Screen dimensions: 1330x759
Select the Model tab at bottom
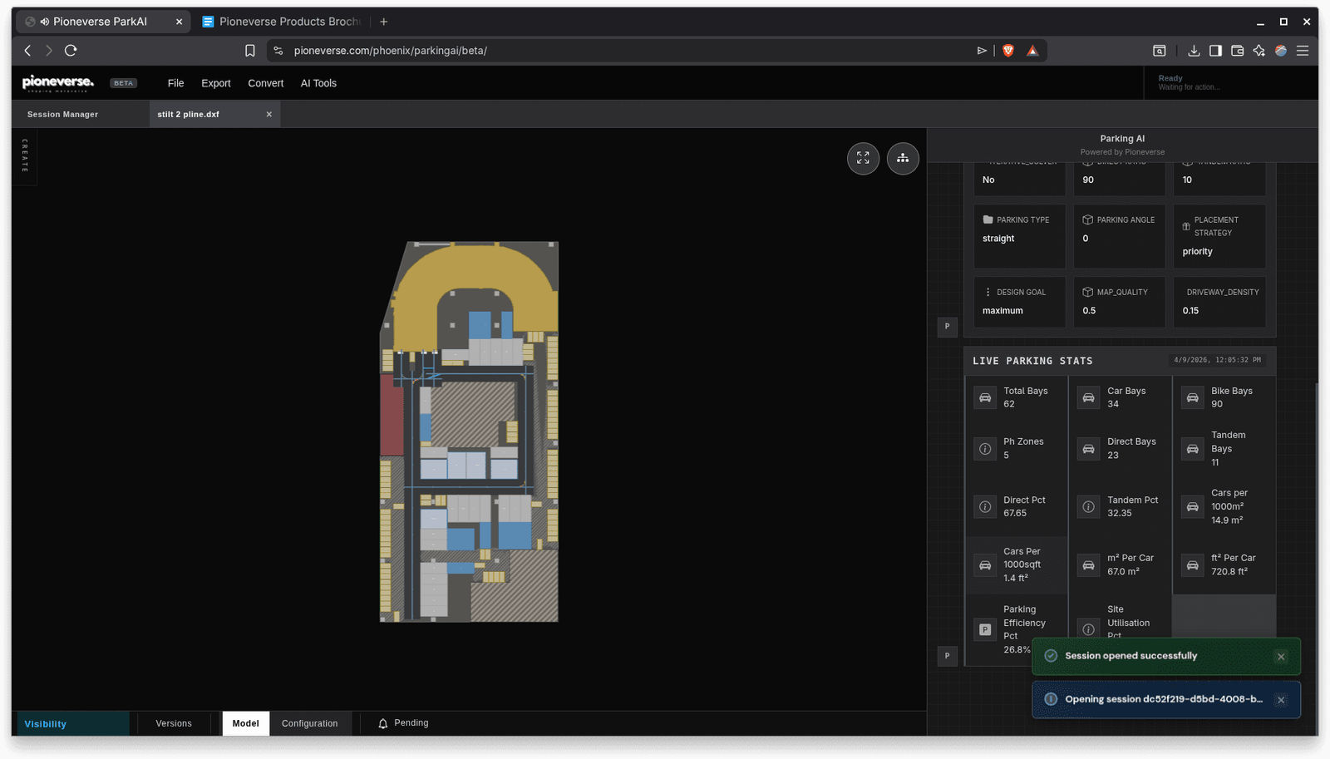coord(245,723)
